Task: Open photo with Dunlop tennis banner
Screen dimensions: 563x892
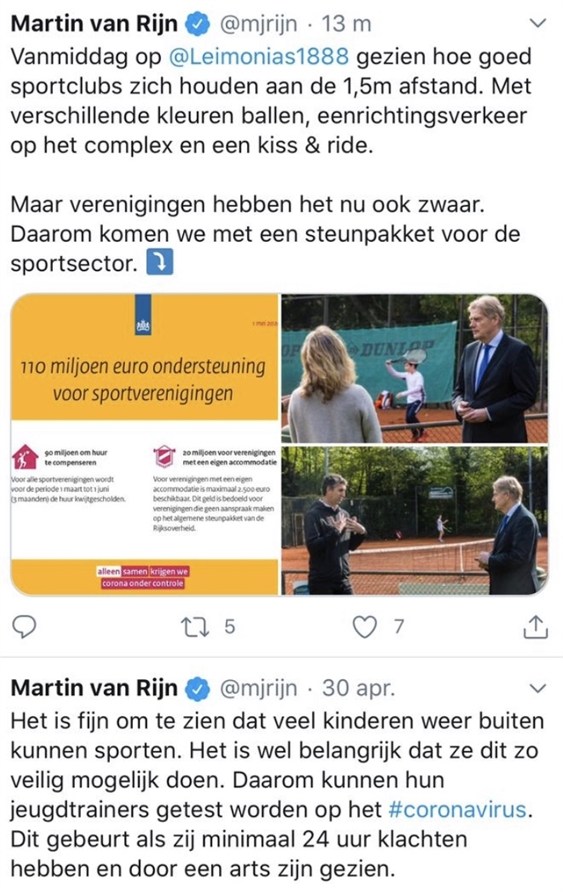Action: (x=414, y=368)
